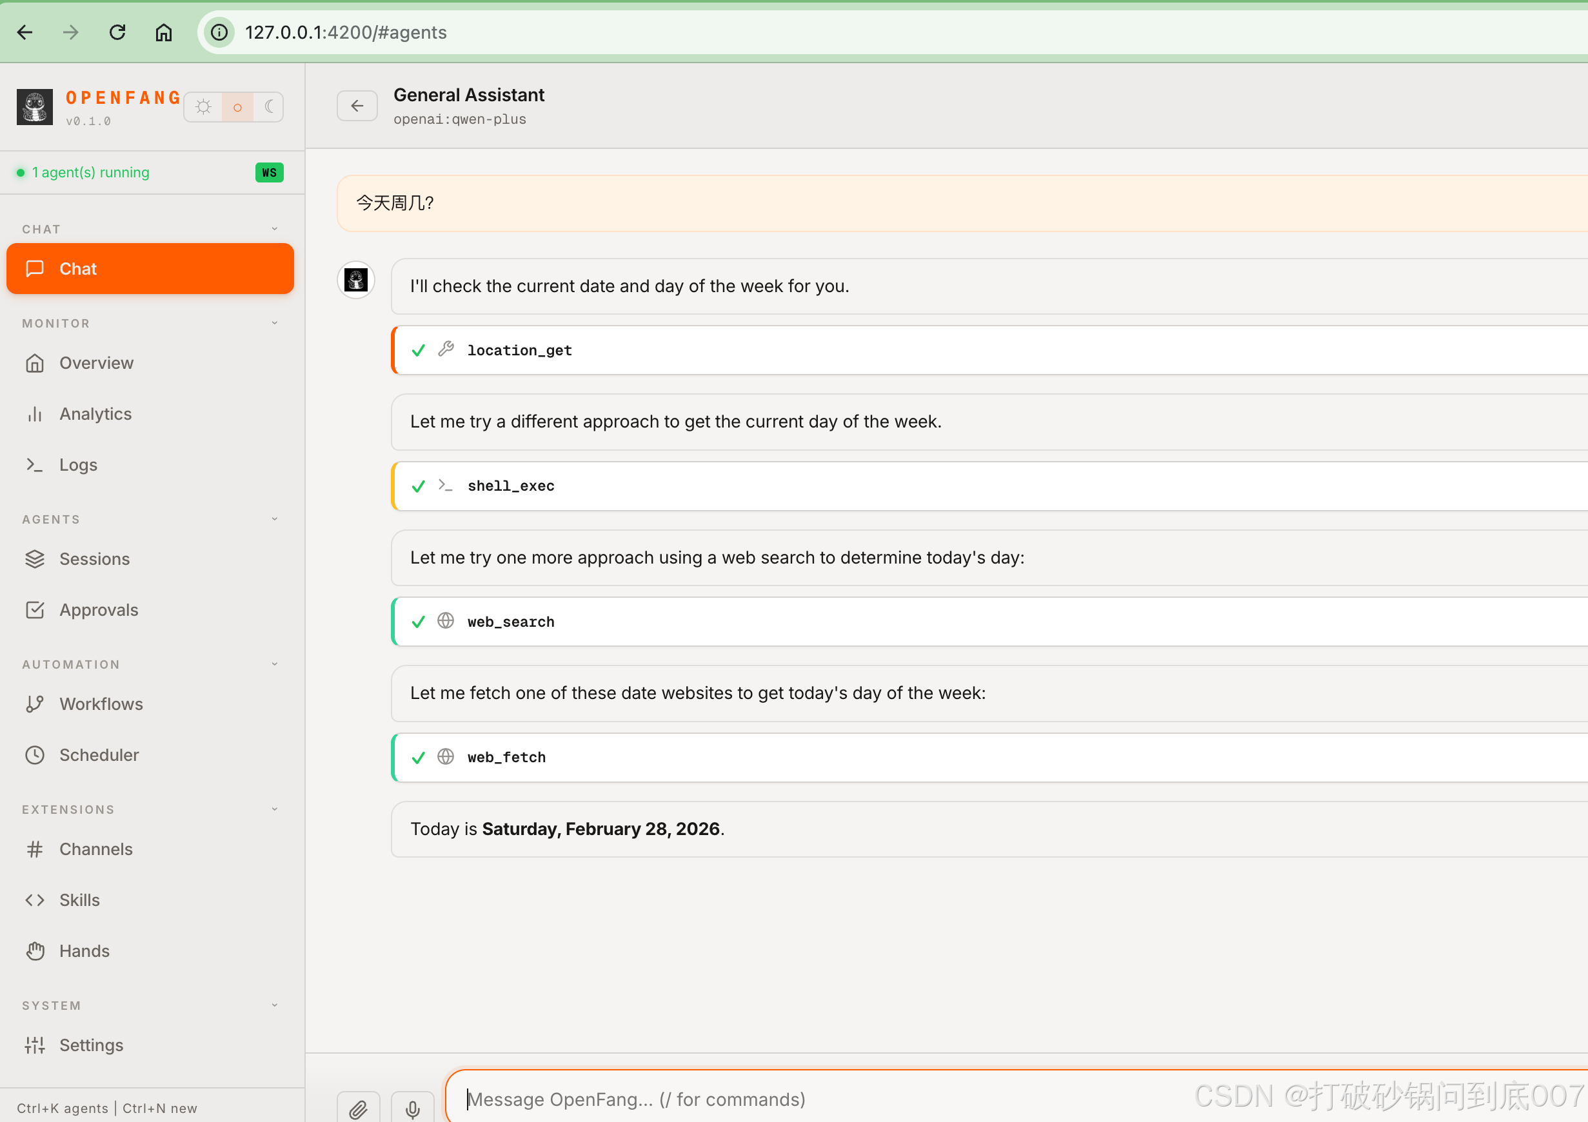The width and height of the screenshot is (1588, 1122).
Task: Open the Workflows page
Action: pyautogui.click(x=101, y=704)
